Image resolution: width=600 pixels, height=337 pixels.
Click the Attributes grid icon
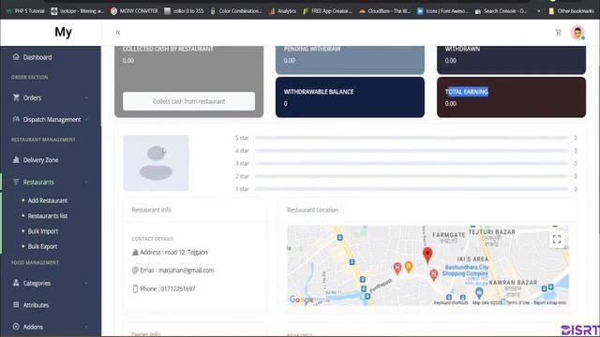point(16,304)
